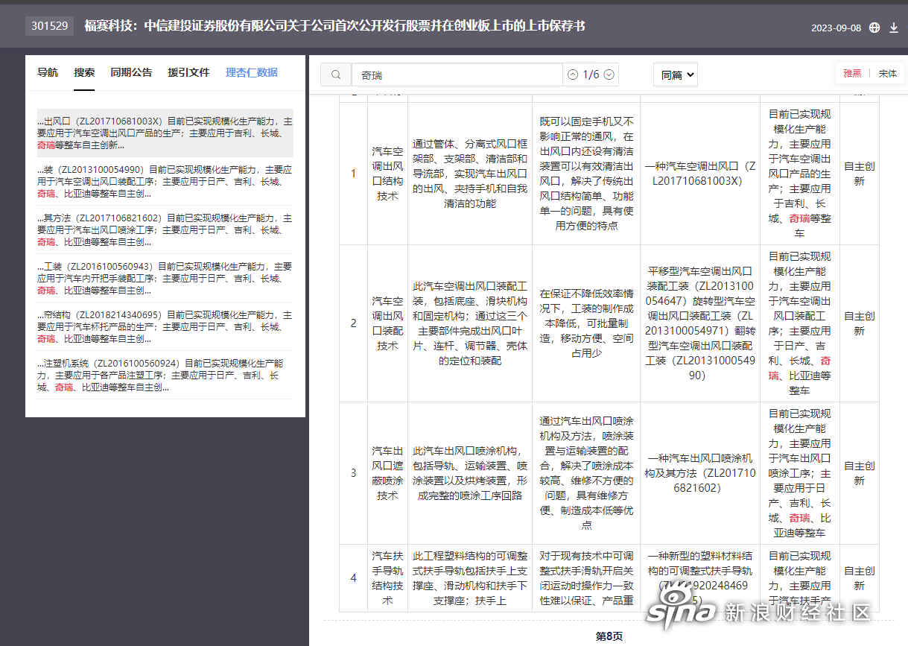The height and width of the screenshot is (646, 908).
Task: Click 自主创新 in table row 3
Action: 859,473
